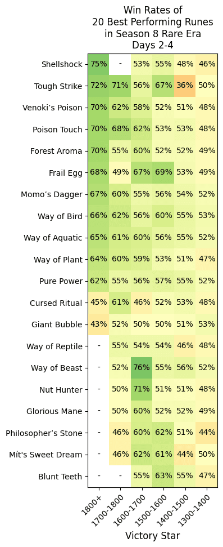Click the Cursed Ritual 45% cell
Viewport: 223px width, 547px height.
point(99,303)
